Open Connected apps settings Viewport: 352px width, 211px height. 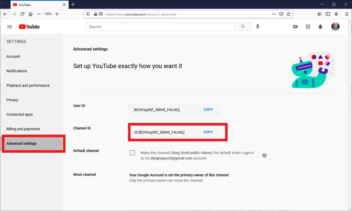point(20,114)
